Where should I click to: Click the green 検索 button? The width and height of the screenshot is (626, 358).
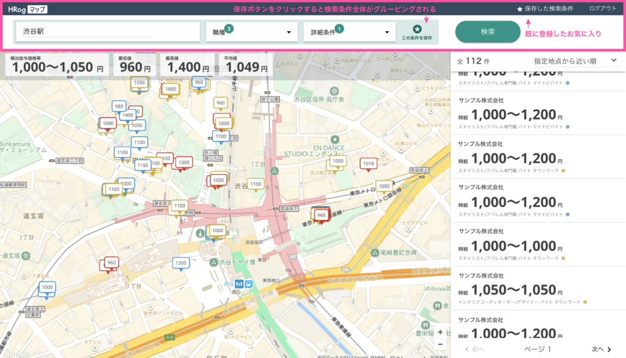pos(487,32)
